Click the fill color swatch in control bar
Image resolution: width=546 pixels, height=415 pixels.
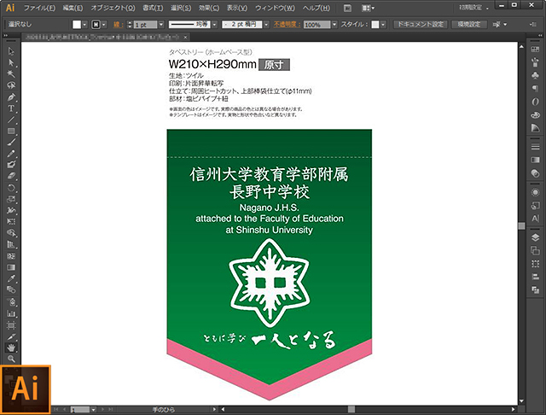tap(77, 25)
